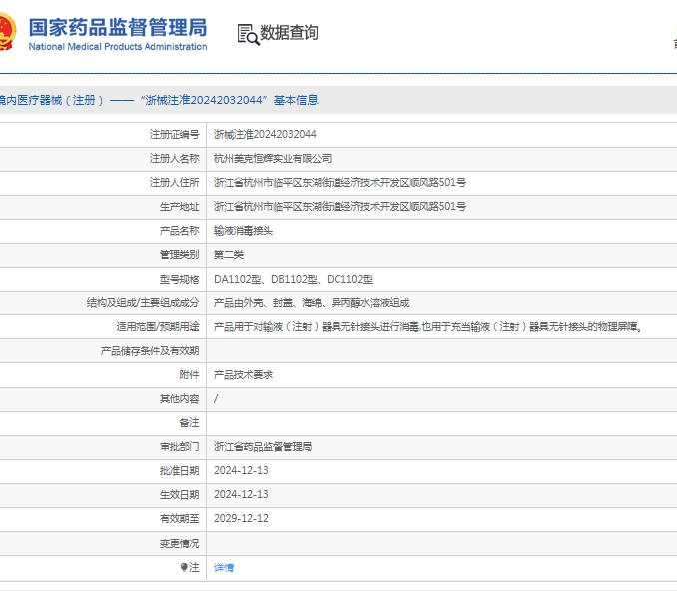Screen dimensions: 677x593
Task: Click the 注册人住所 label
Action: (175, 182)
